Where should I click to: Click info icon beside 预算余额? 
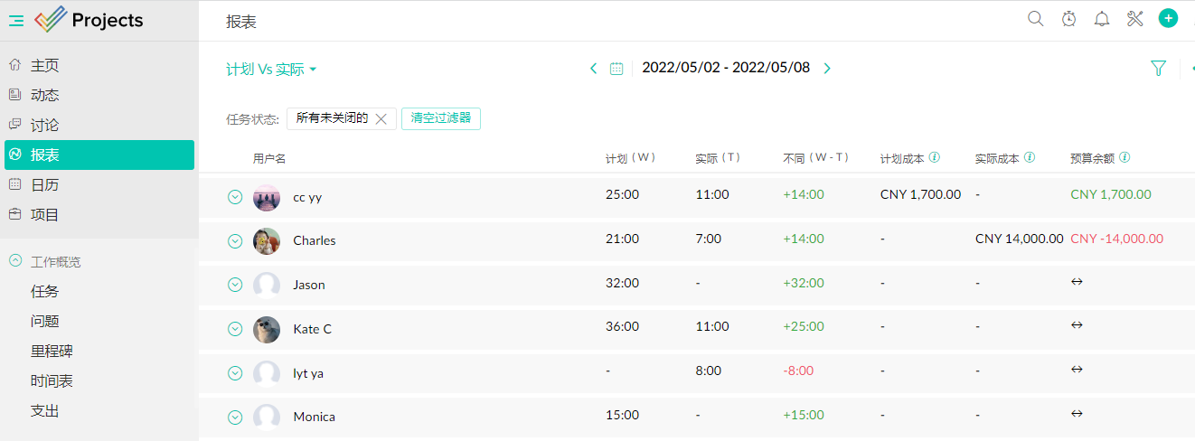point(1124,157)
